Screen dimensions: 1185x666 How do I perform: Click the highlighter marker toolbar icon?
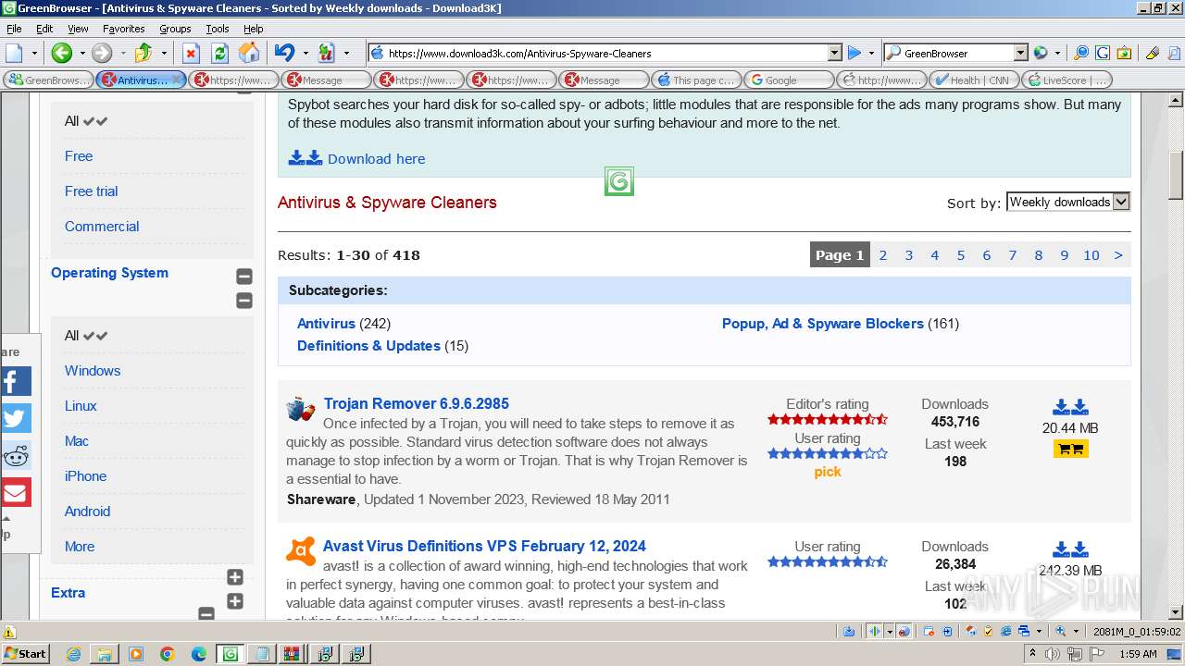coord(1152,53)
